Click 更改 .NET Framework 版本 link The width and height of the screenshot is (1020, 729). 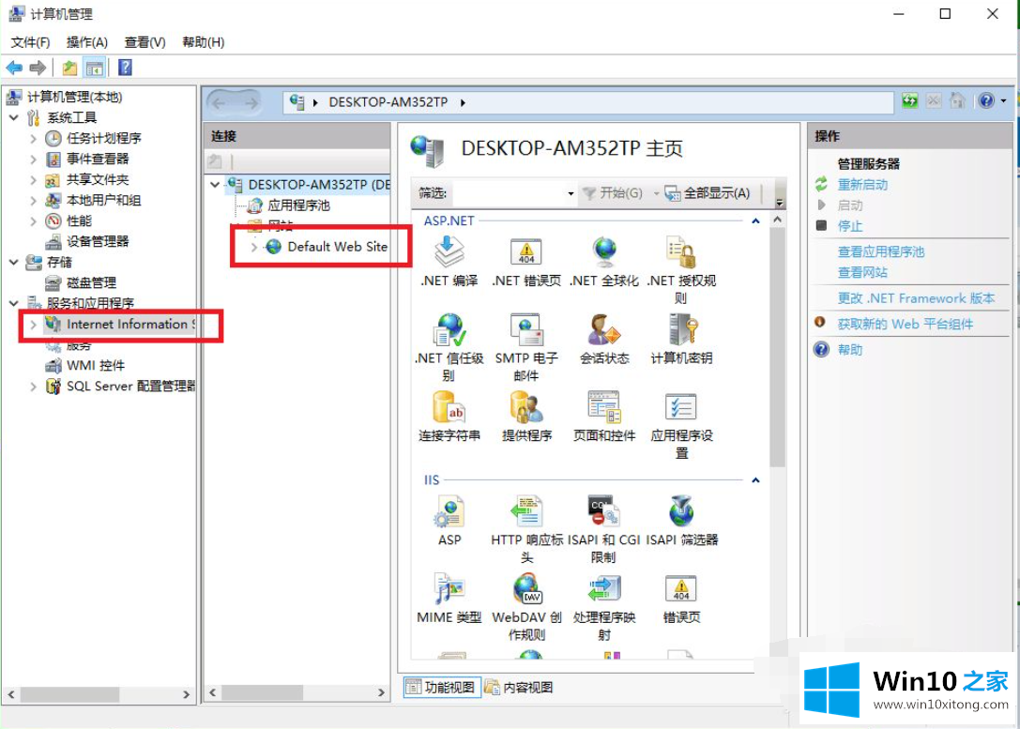tap(916, 298)
